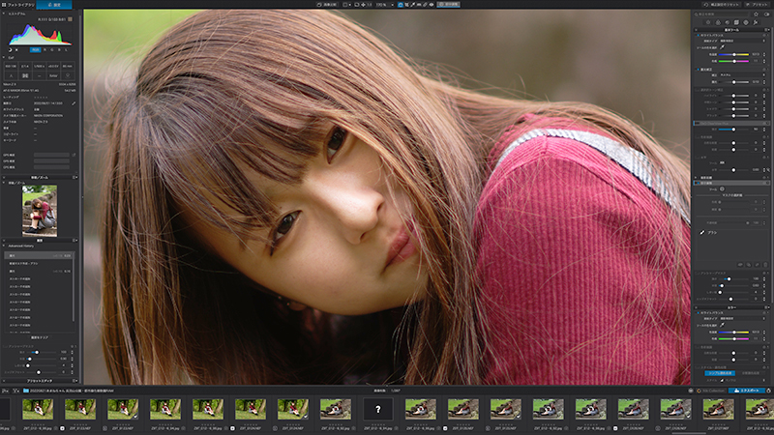This screenshot has width=774, height=435.
Task: Select the question mark thumbnail in filmstrip
Action: (377, 409)
